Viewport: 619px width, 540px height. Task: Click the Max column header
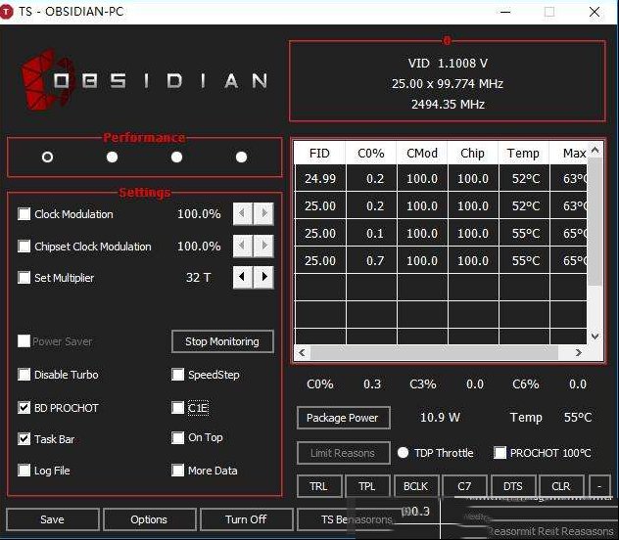pyautogui.click(x=569, y=153)
